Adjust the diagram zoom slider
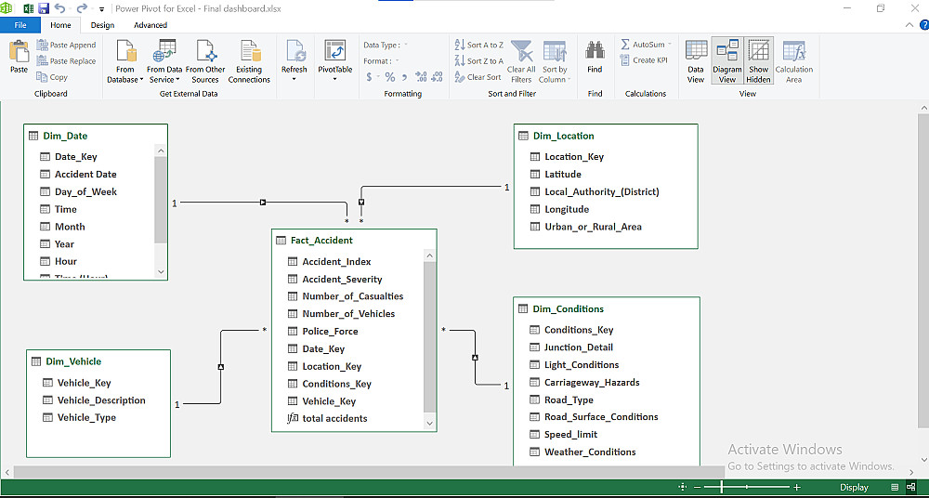The width and height of the screenshot is (929, 498). point(721,488)
